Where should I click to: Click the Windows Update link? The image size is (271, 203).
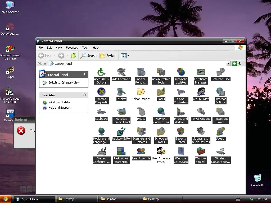[59, 102]
